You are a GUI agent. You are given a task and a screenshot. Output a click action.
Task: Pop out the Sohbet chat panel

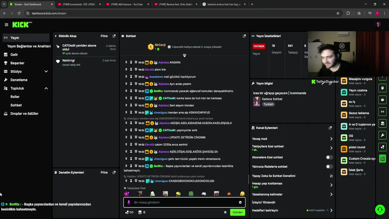244,36
